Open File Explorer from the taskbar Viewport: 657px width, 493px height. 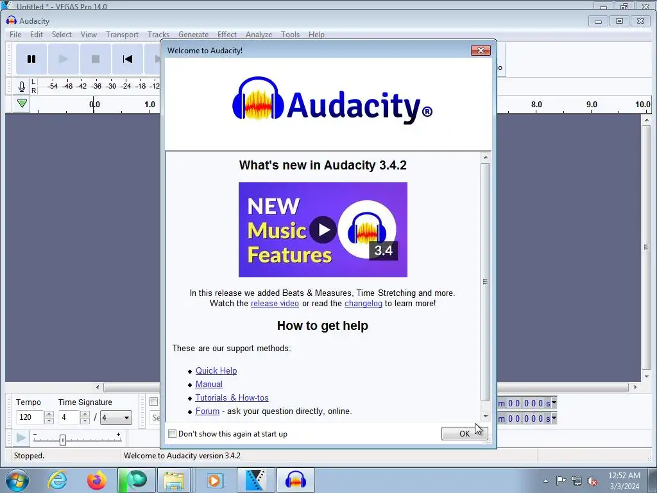tap(174, 480)
